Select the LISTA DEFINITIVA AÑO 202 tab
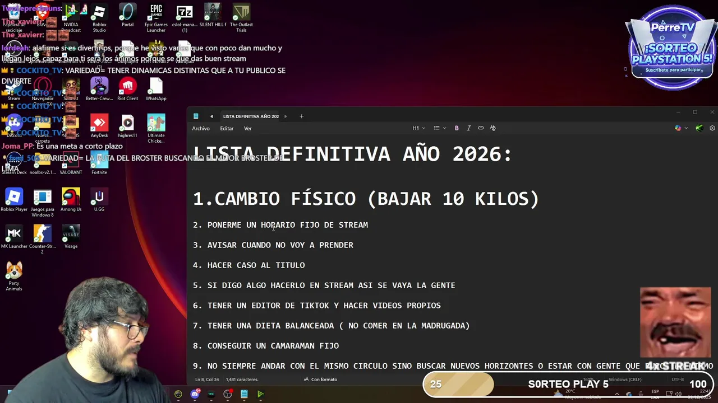Image resolution: width=718 pixels, height=403 pixels. 251,116
